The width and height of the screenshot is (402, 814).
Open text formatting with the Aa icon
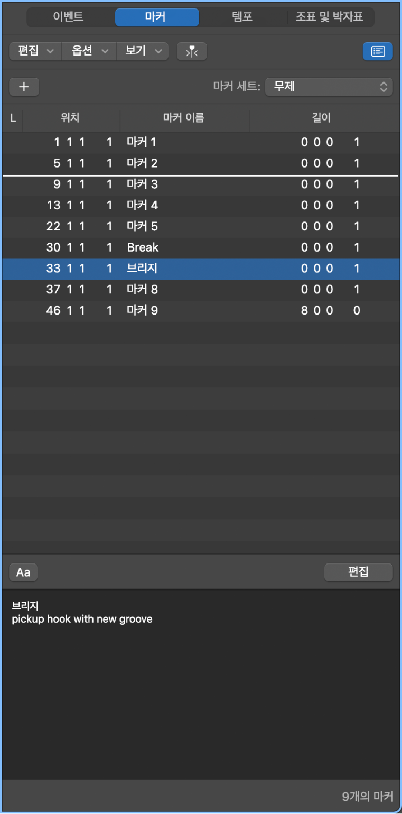23,572
